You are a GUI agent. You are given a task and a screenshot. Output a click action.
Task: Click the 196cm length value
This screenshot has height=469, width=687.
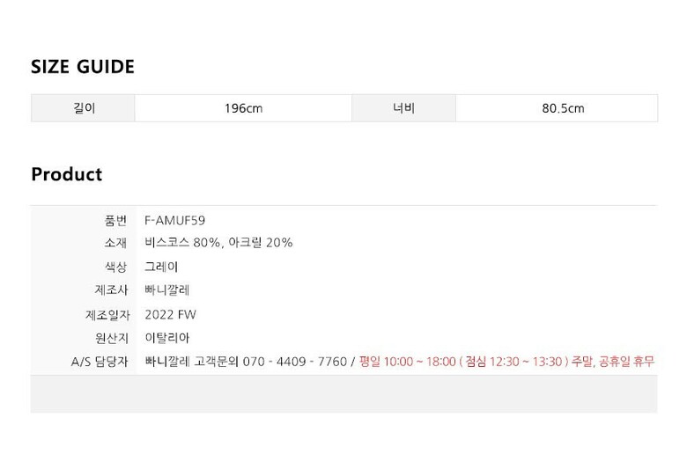243,109
